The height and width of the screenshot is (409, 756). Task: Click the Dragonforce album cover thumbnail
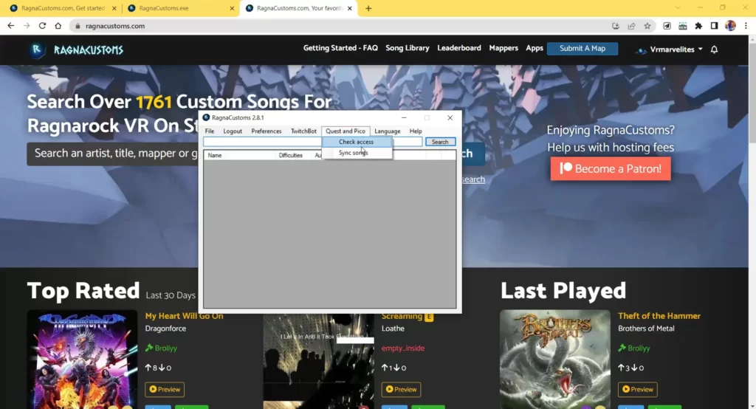coord(83,360)
